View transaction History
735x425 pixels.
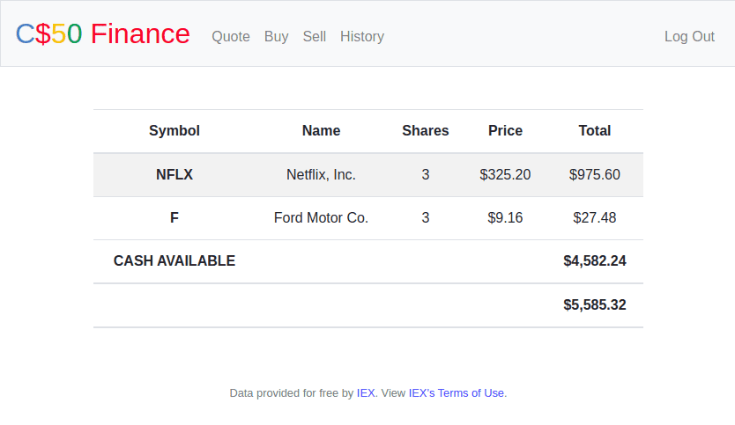pos(362,36)
